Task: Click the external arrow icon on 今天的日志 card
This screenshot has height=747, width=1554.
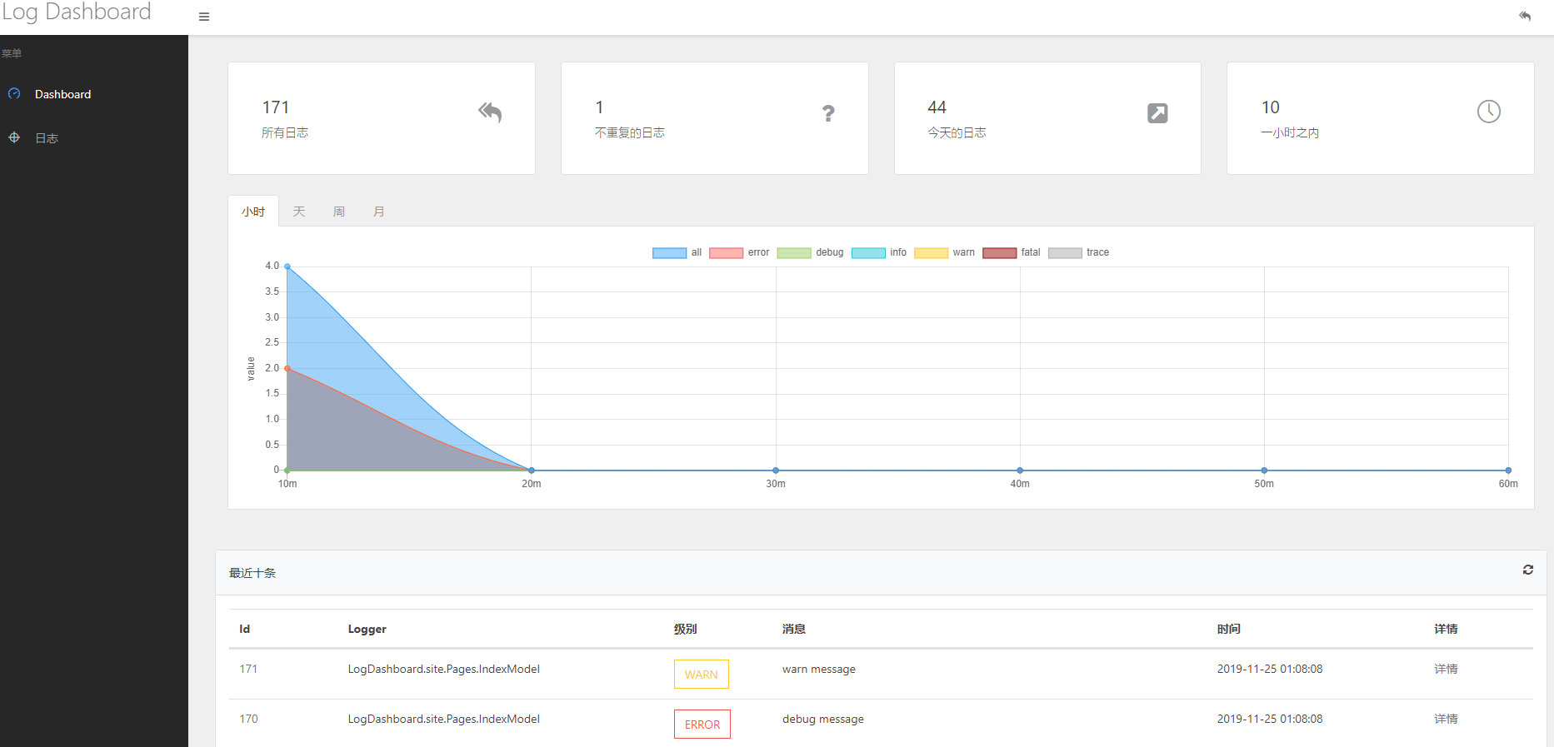Action: point(1157,113)
